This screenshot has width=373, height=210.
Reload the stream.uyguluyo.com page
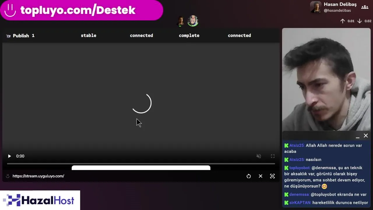click(x=249, y=176)
